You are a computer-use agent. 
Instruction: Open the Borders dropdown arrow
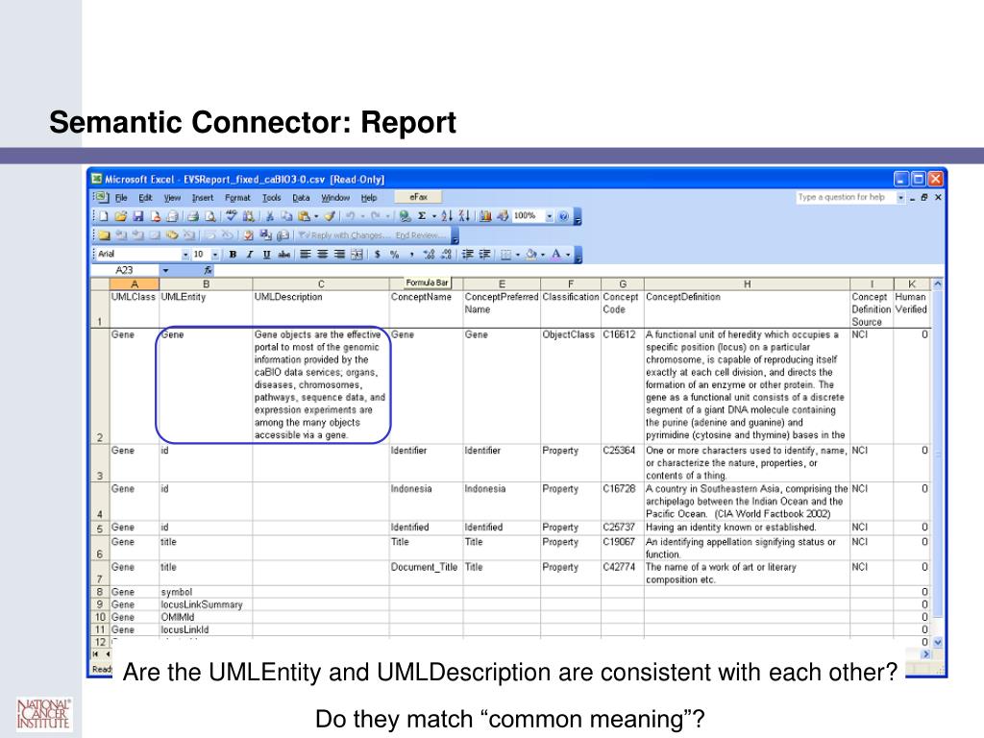pyautogui.click(x=518, y=254)
